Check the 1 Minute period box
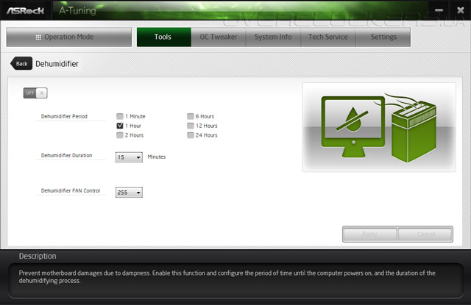471x305 pixels. coord(119,116)
